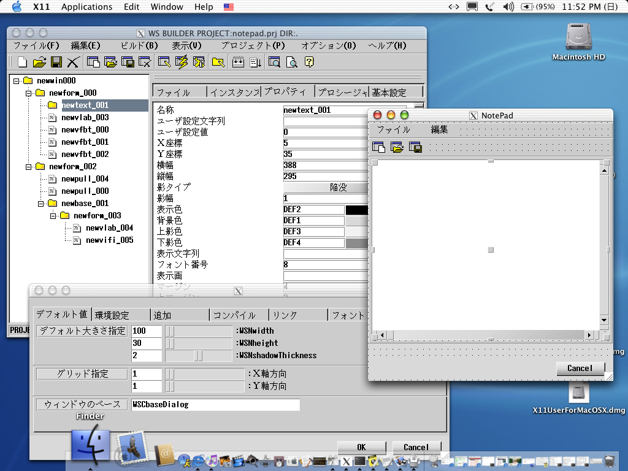Screen dimensions: 628x471
Task: Click the help question mark toolbar icon
Action: [x=309, y=61]
